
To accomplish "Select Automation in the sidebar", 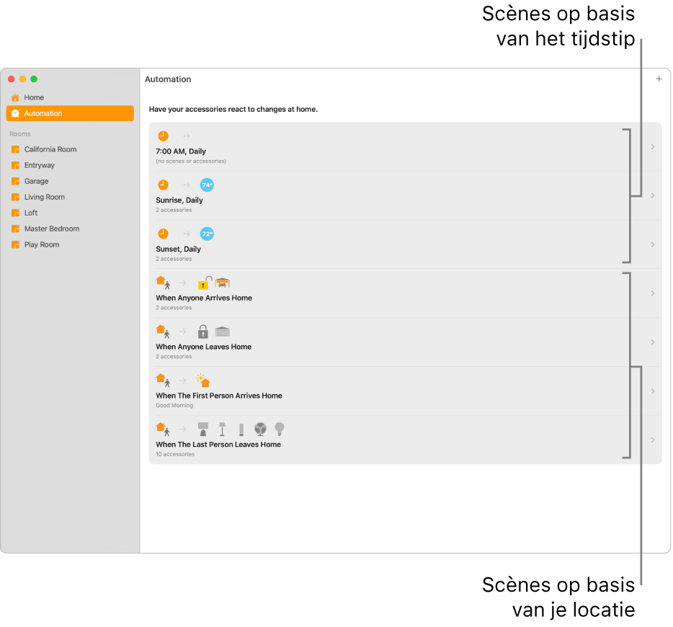I will click(x=70, y=113).
